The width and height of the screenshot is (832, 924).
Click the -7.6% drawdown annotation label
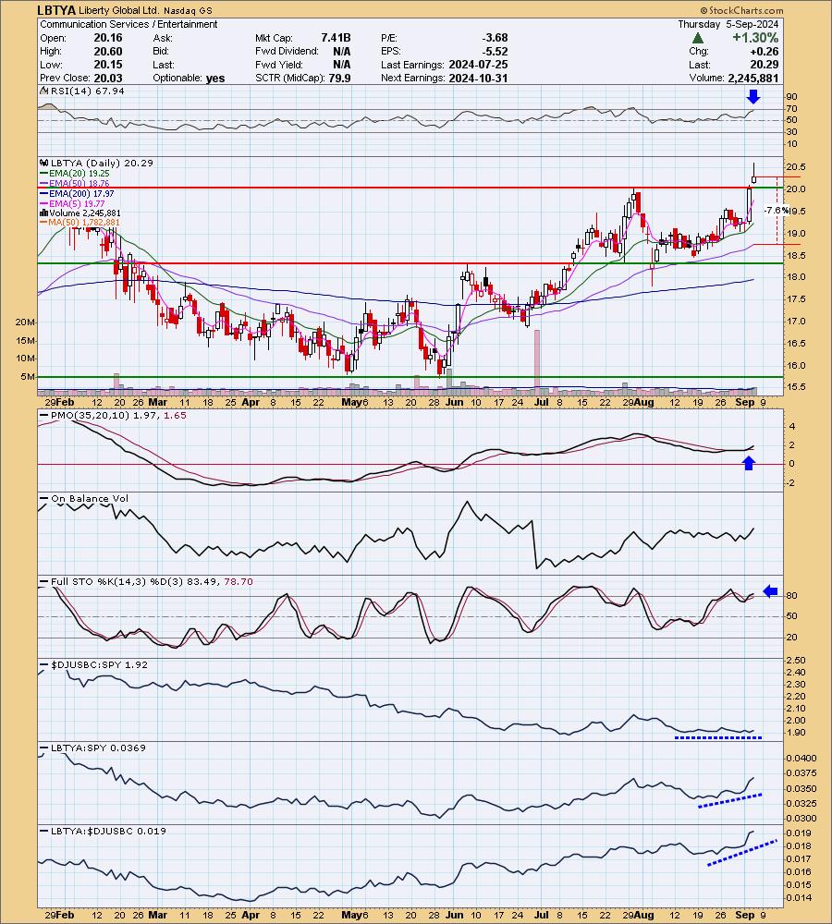coord(776,211)
